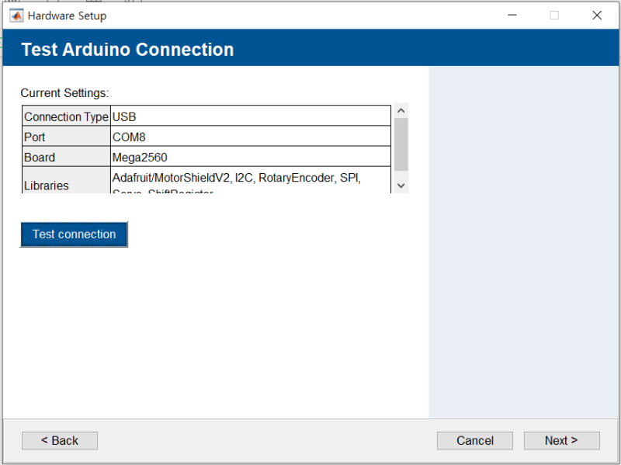The height and width of the screenshot is (465, 621).
Task: Click the MATLAB icon in title bar
Action: 16,16
